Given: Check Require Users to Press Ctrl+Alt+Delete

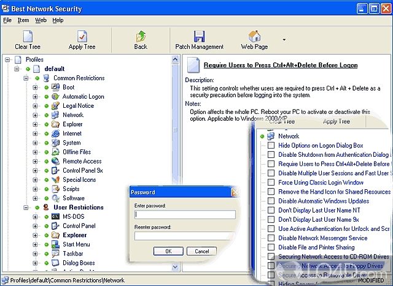Looking at the screenshot, I should pyautogui.click(x=271, y=164).
